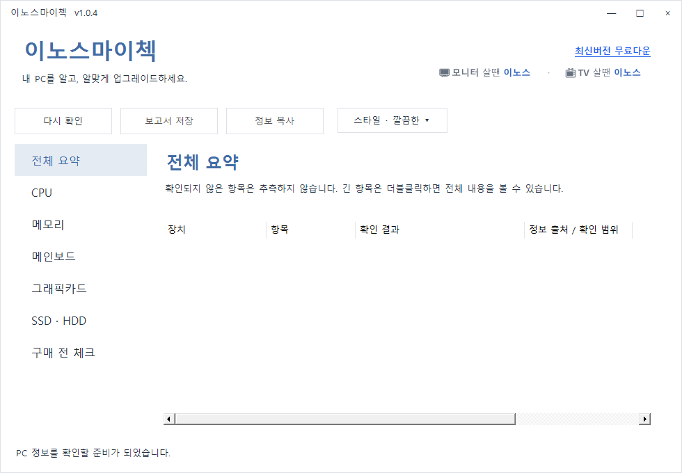Open the 메인보드 section
The height and width of the screenshot is (473, 682).
point(81,257)
